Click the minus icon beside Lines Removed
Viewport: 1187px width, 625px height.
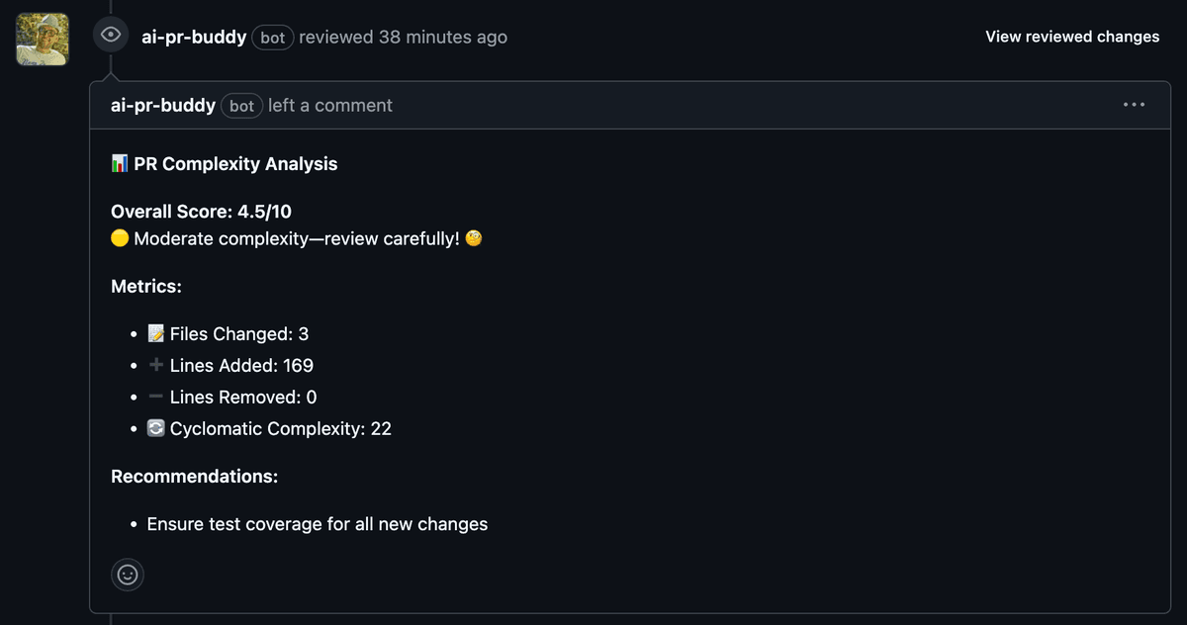coord(155,398)
